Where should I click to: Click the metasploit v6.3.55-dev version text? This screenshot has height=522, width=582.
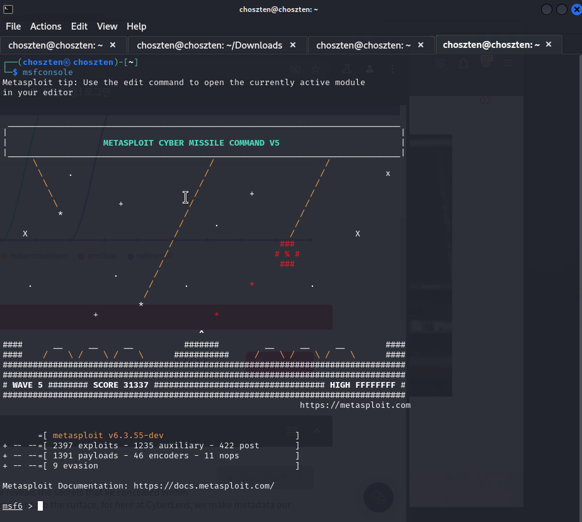pyautogui.click(x=108, y=435)
